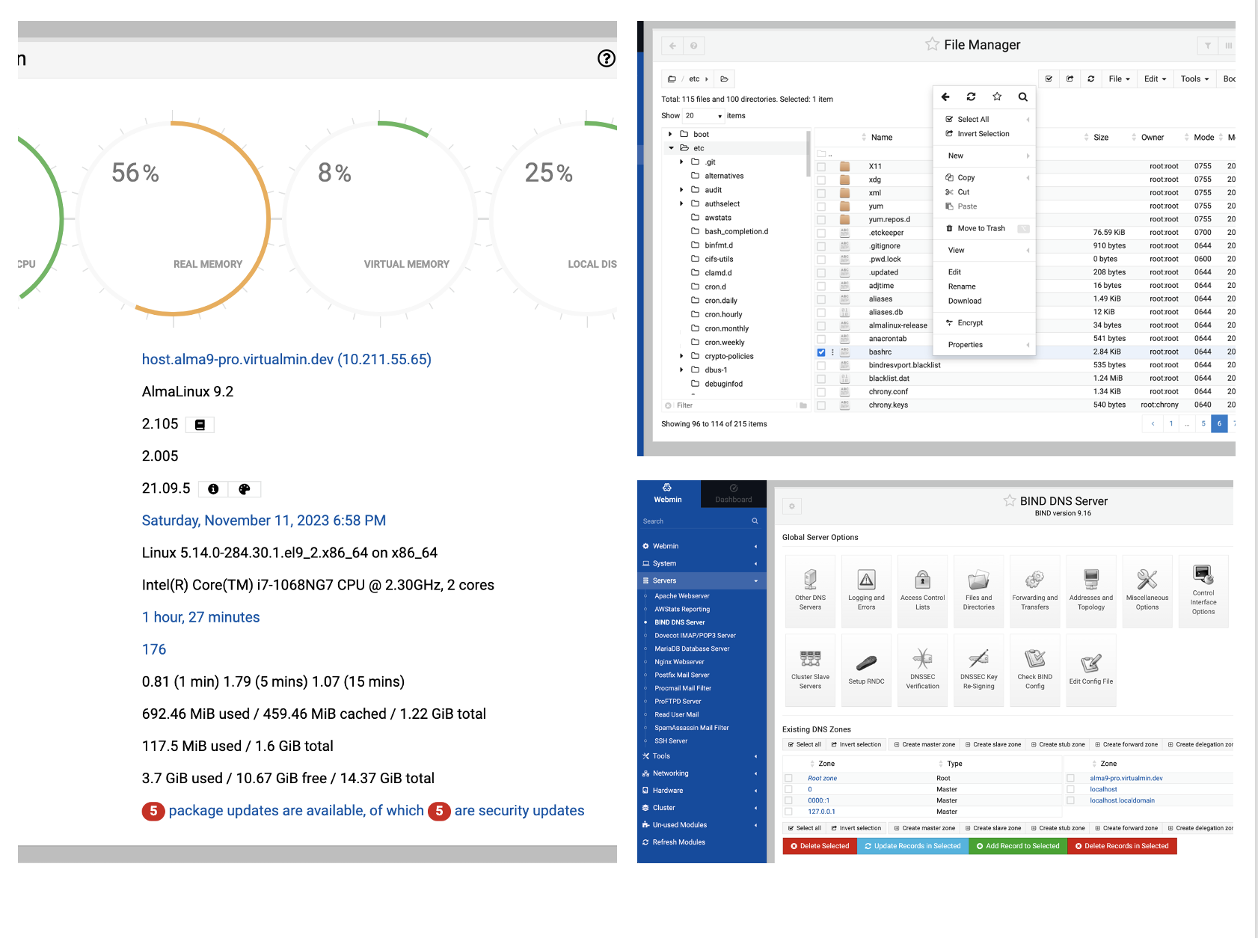Open Cluster Slave Servers
The height and width of the screenshot is (938, 1258).
[810, 668]
